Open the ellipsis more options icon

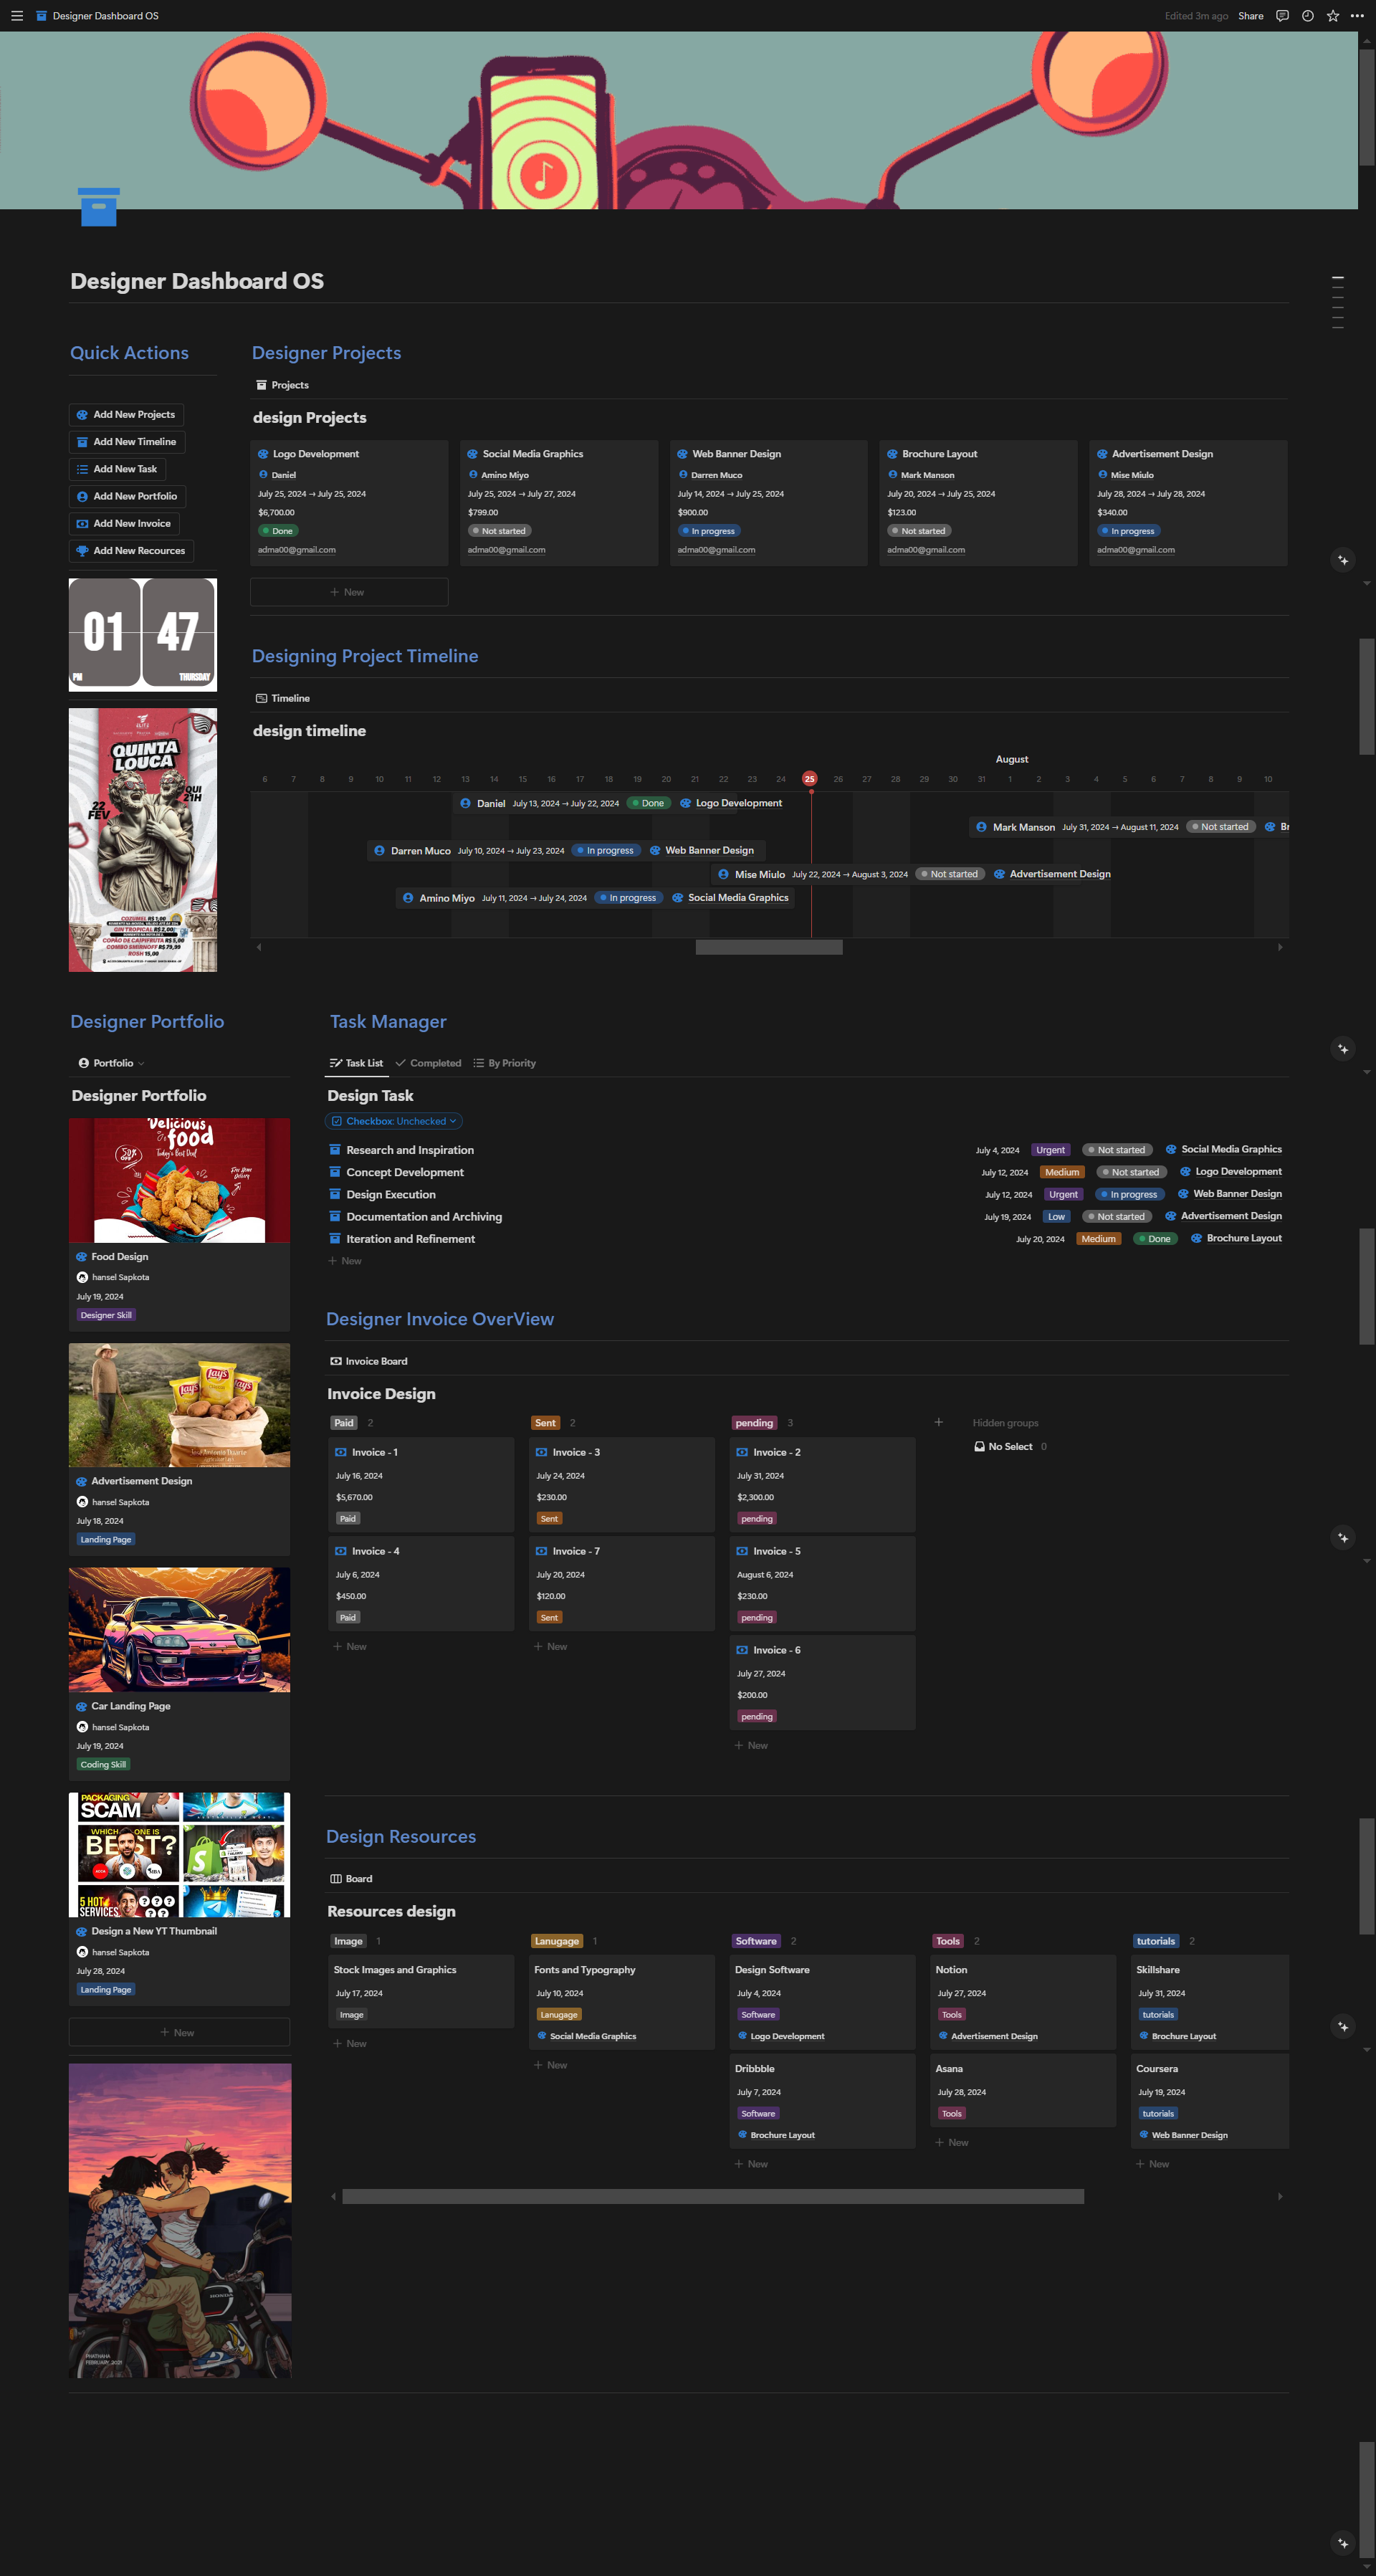pos(1357,16)
